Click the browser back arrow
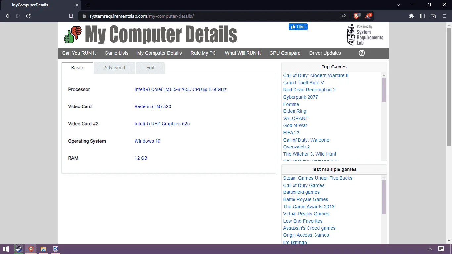The height and width of the screenshot is (254, 452). (x=7, y=16)
